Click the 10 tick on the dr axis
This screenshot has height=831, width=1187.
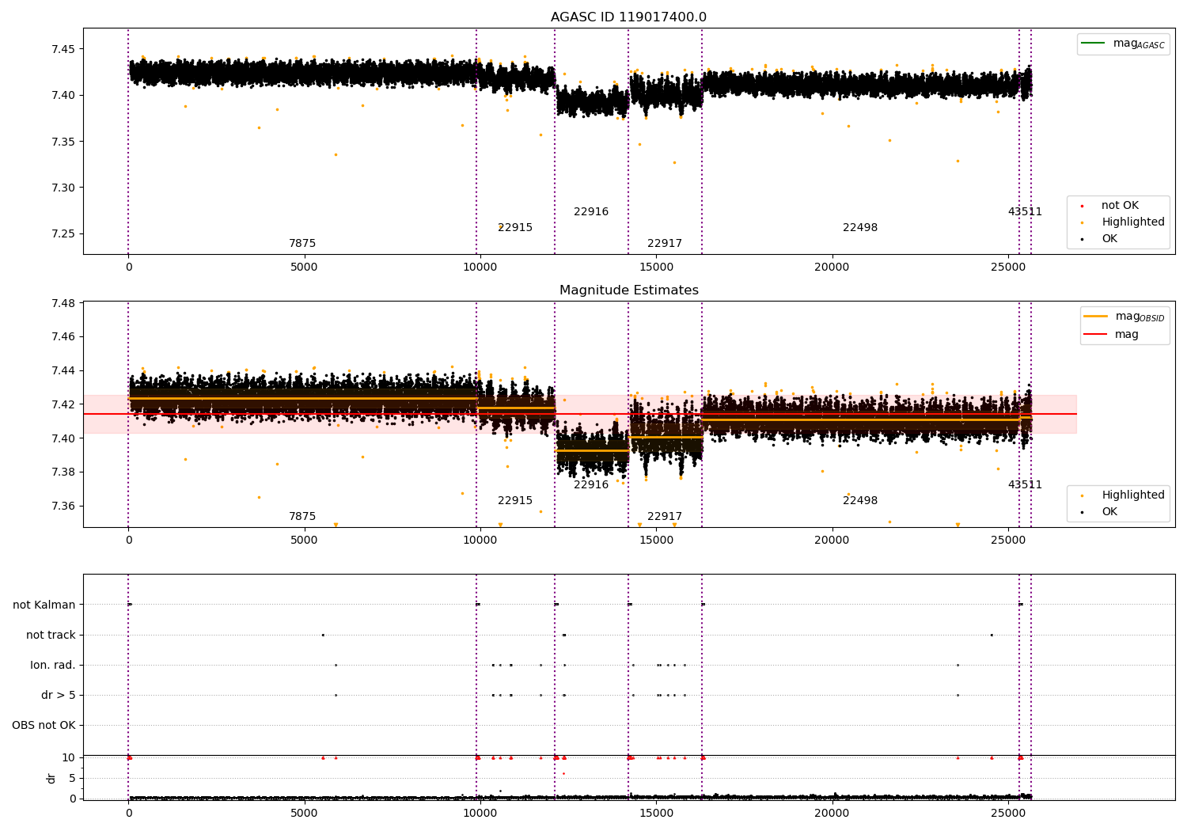(x=69, y=758)
